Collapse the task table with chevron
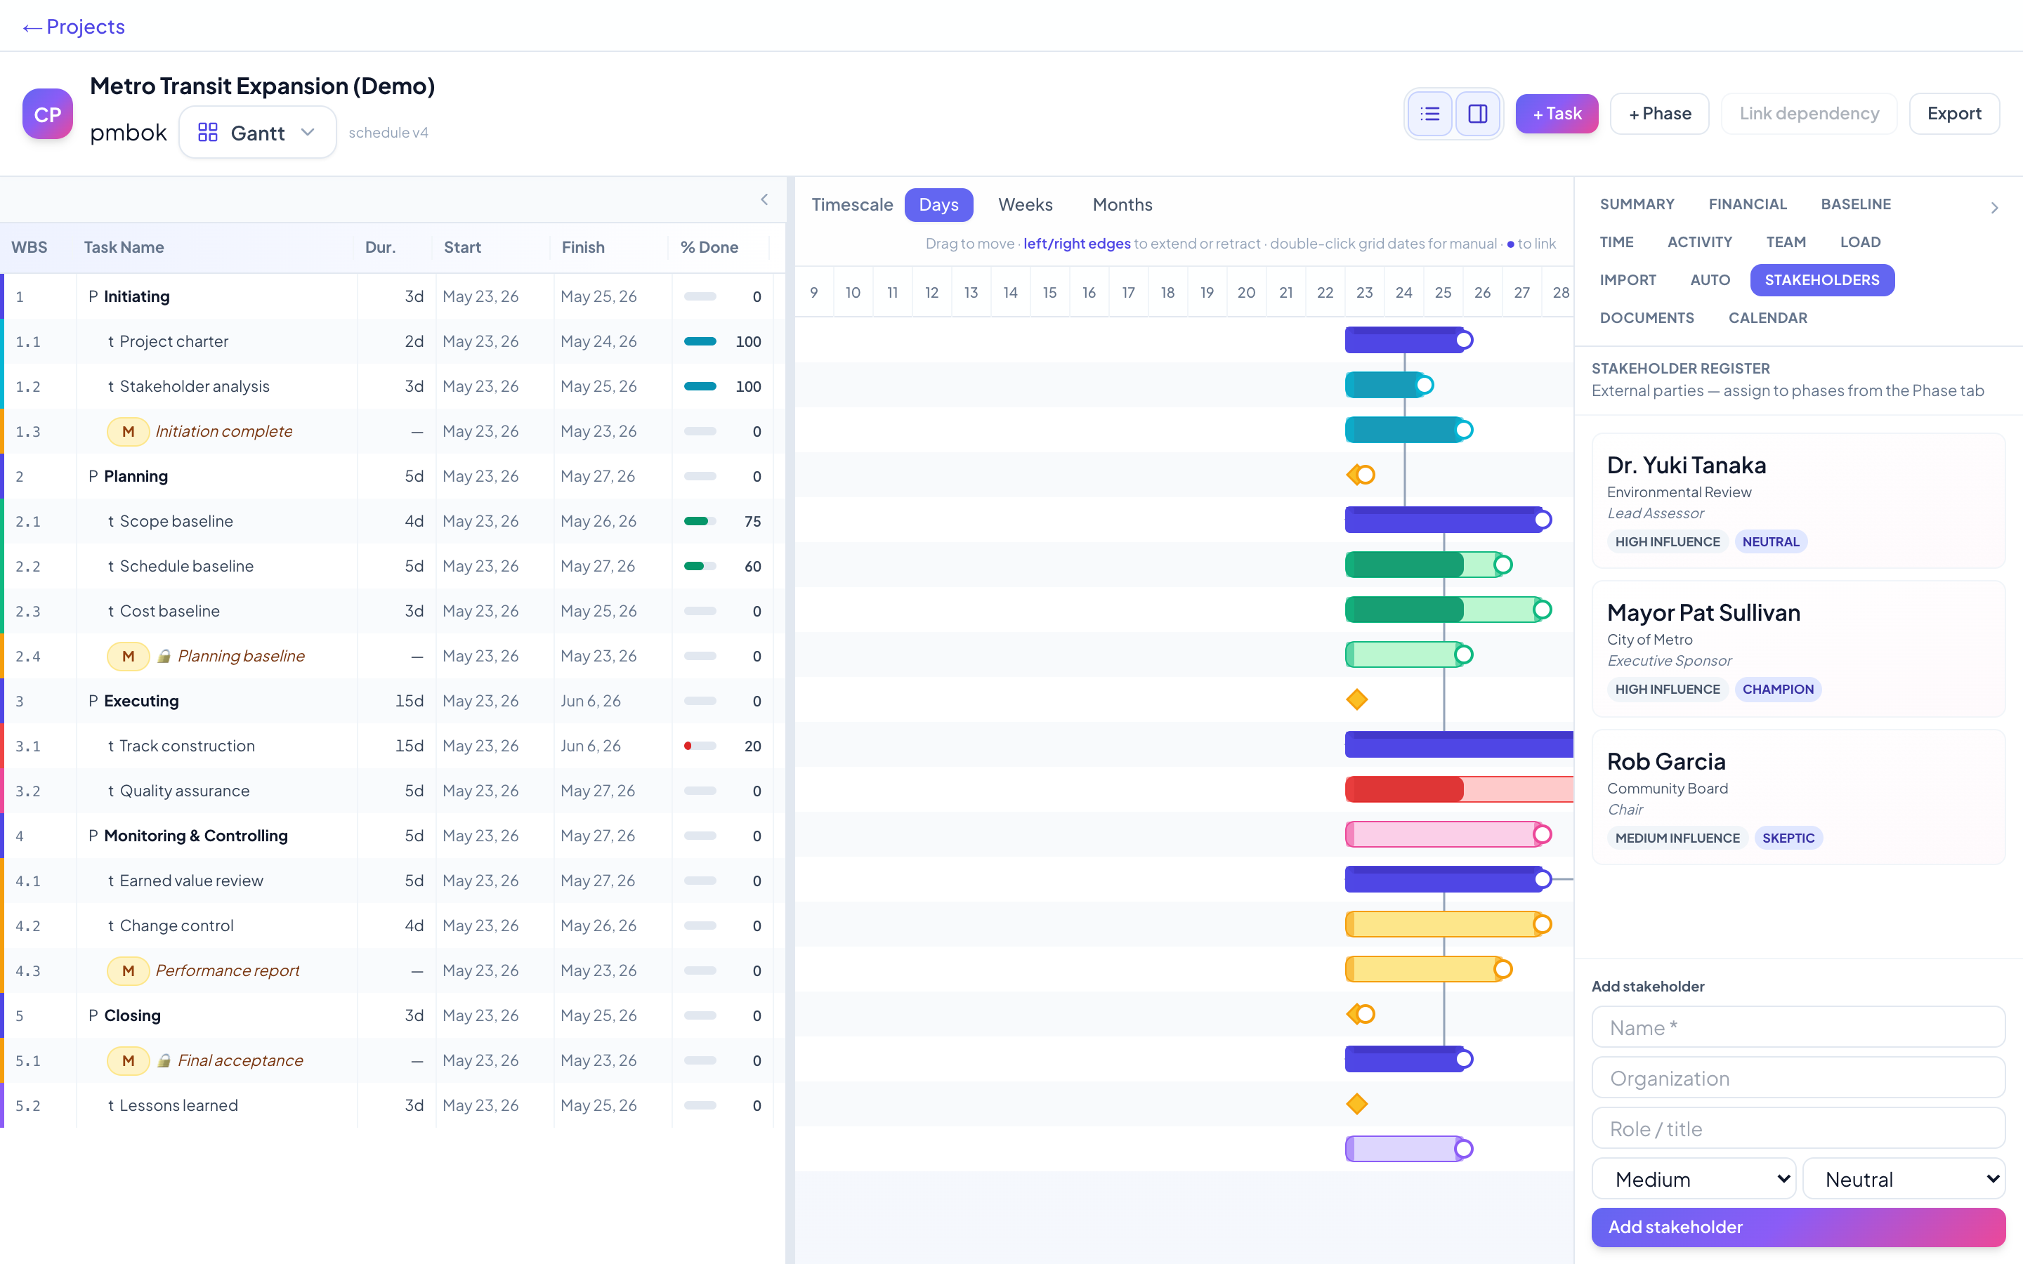This screenshot has width=2023, height=1264. (764, 199)
